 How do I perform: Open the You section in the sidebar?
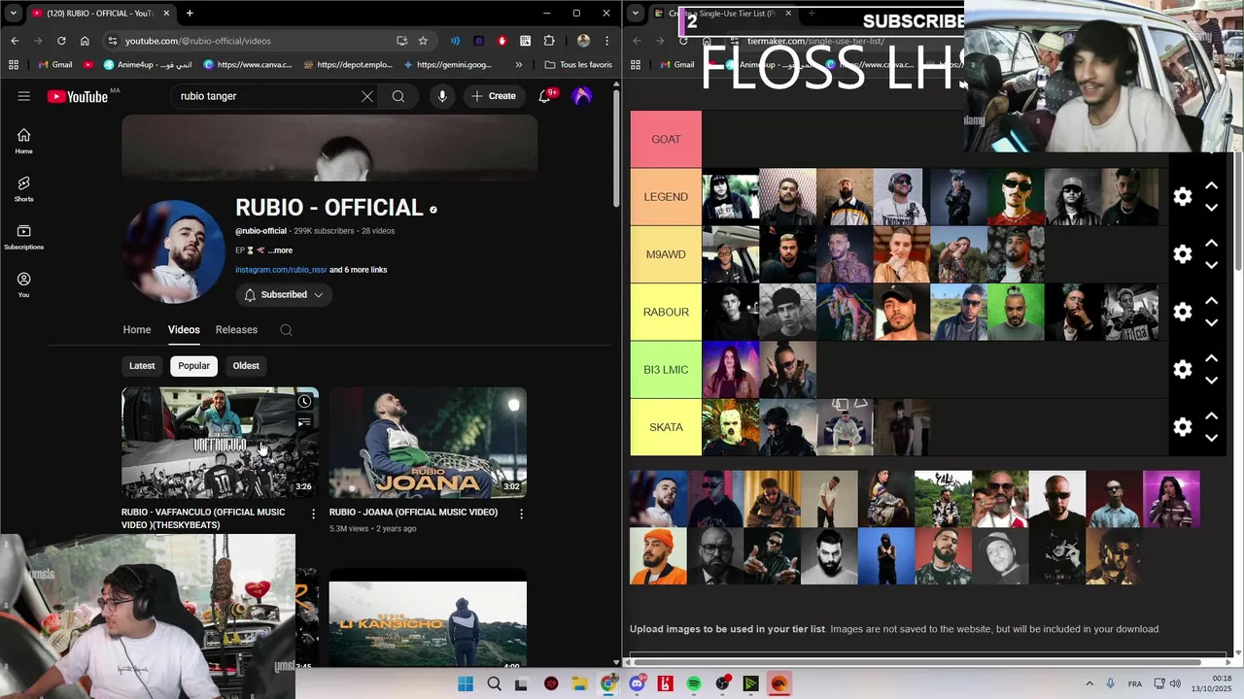click(x=24, y=285)
